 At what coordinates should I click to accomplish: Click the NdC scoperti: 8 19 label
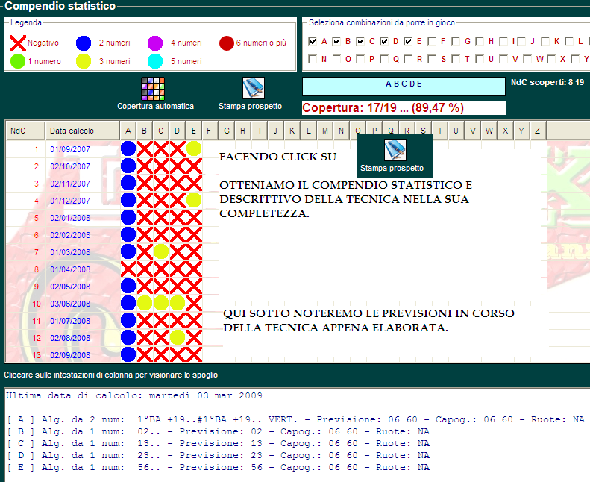(x=547, y=82)
